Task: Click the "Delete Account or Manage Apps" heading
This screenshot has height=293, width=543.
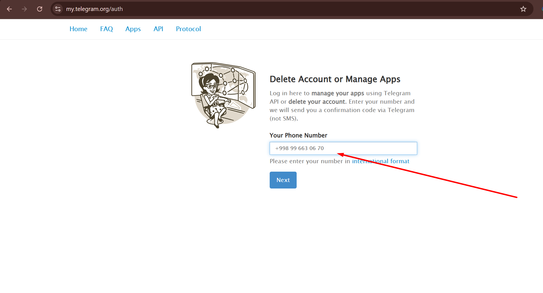Action: point(335,79)
